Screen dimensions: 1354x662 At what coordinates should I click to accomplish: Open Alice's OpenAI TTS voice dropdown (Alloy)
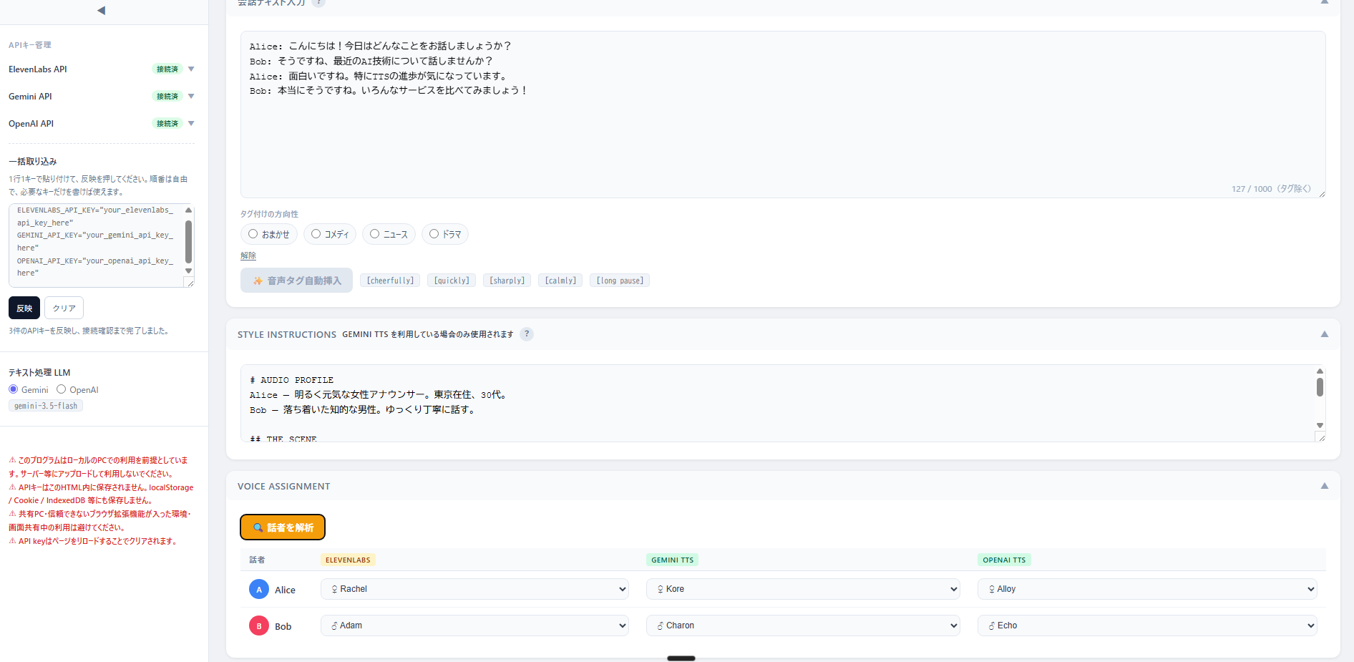[x=1147, y=589]
